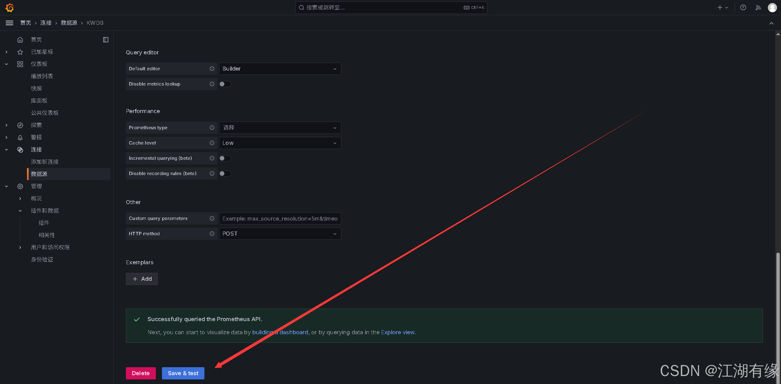Click the star icon for Starred
The width and height of the screenshot is (781, 384).
(x=20, y=52)
